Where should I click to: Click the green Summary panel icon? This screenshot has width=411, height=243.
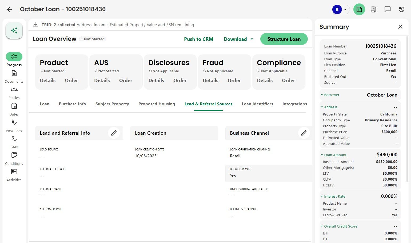359,9
